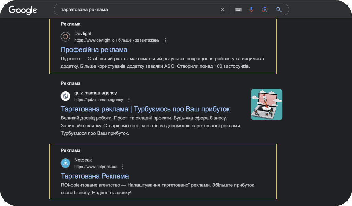
Task: Start voice search with the microphone icon
Action: 251,9
